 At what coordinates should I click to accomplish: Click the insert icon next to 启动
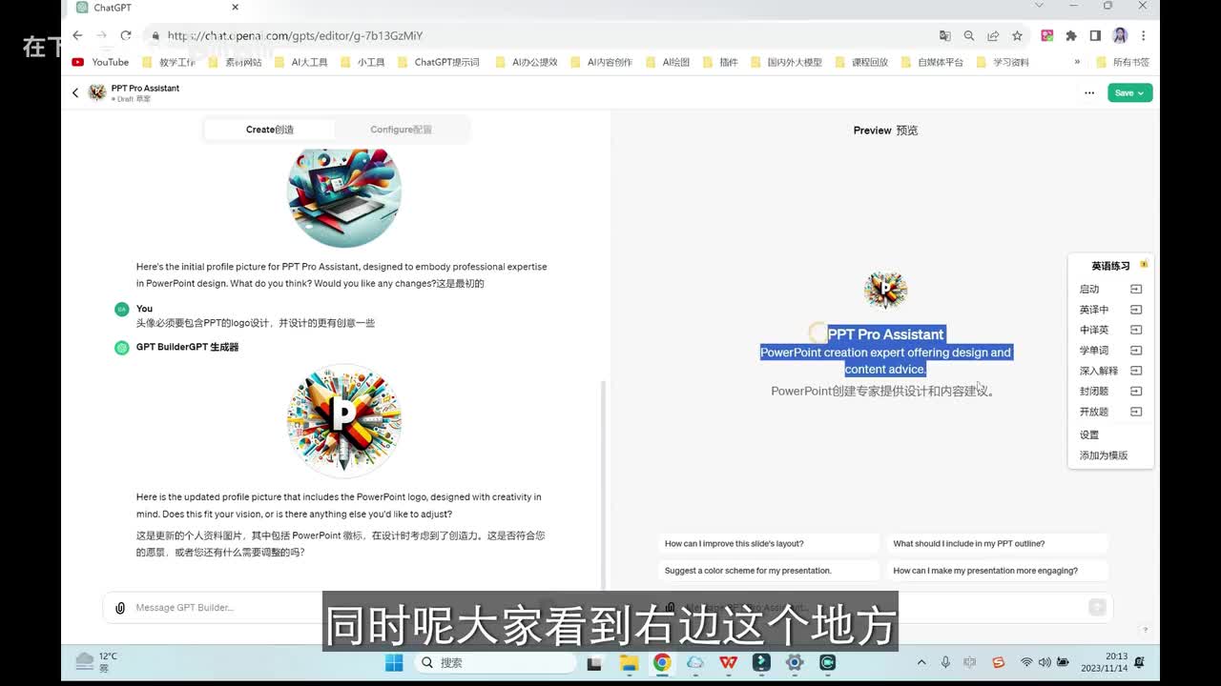pyautogui.click(x=1135, y=289)
